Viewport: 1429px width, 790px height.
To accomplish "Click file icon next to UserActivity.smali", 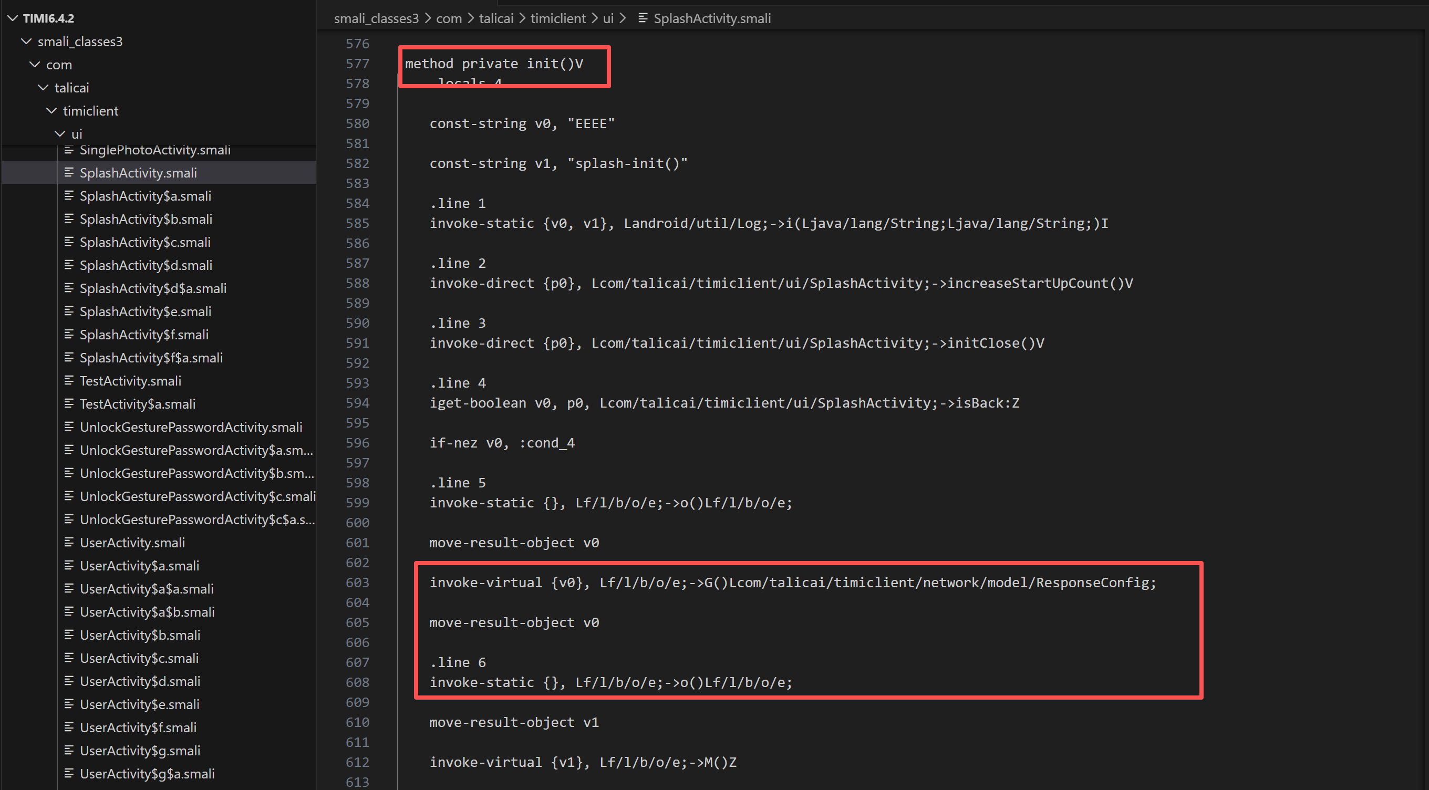I will point(69,543).
